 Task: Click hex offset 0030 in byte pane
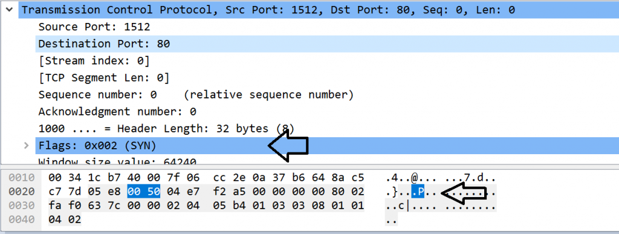22,206
